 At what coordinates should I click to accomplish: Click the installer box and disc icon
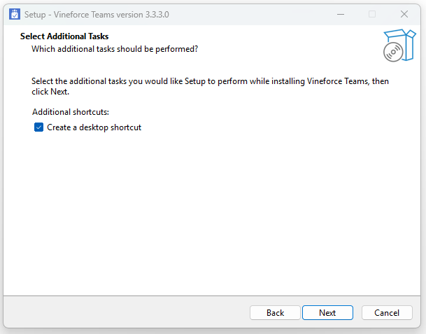click(399, 45)
